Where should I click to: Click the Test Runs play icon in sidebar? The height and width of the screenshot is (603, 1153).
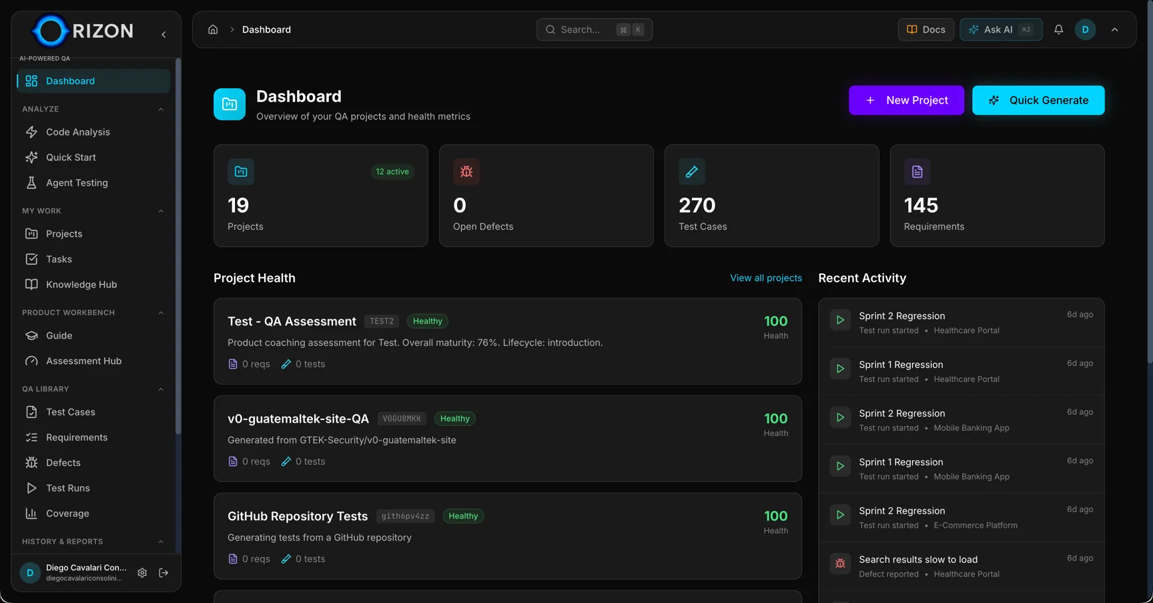click(x=31, y=488)
